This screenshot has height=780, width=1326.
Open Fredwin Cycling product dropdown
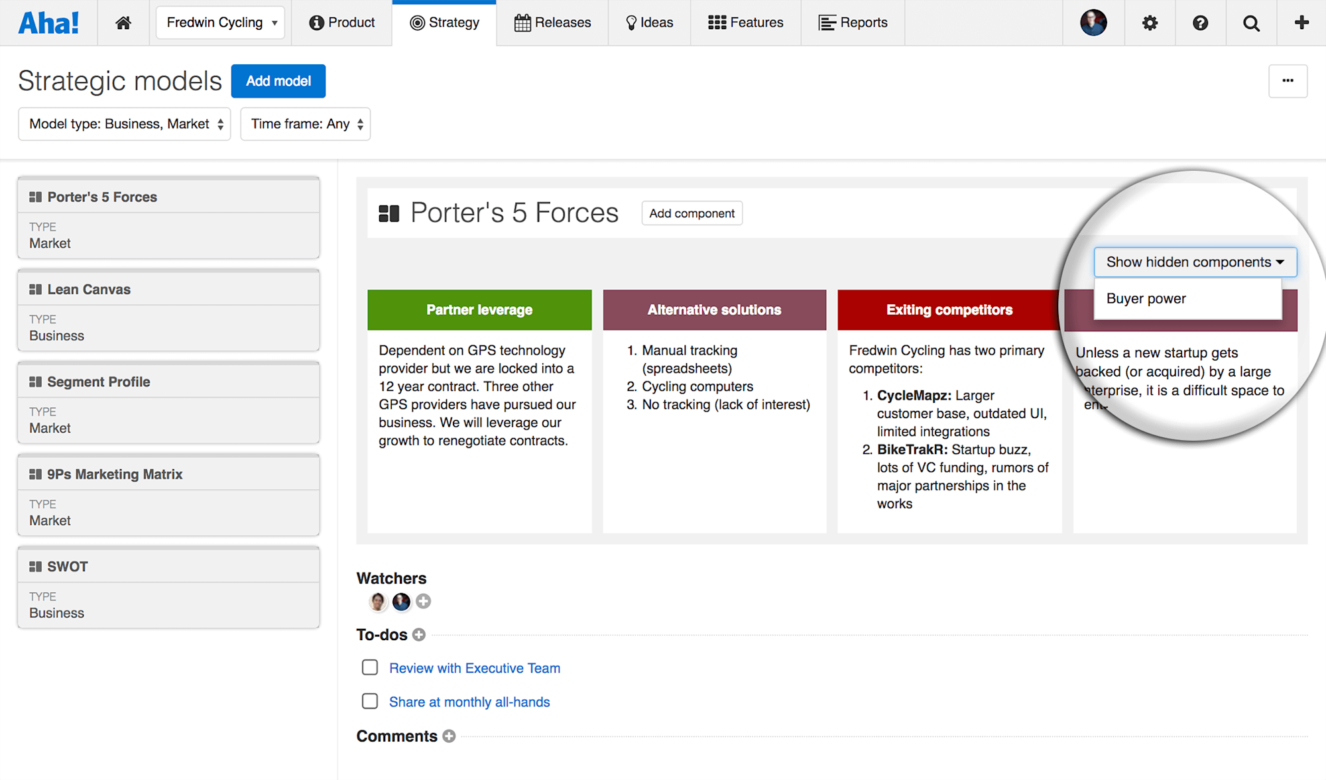click(220, 23)
